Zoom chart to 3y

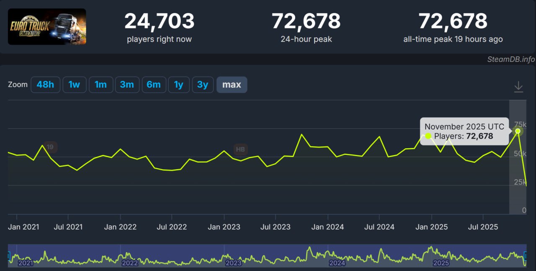click(203, 85)
